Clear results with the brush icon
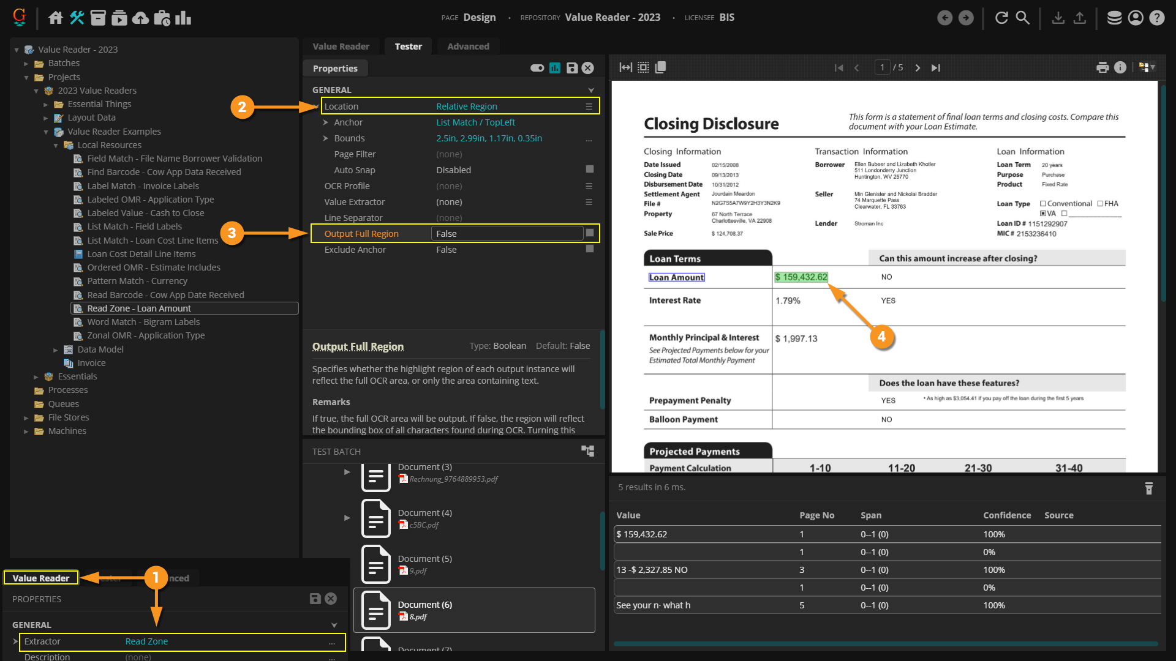1176x661 pixels. (x=1148, y=488)
